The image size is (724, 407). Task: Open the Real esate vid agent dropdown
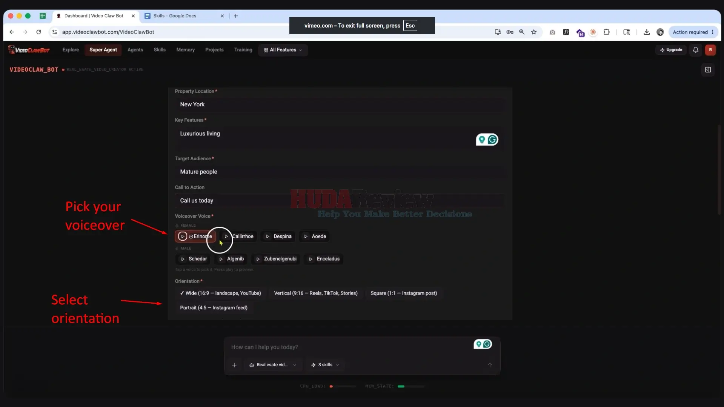273,365
